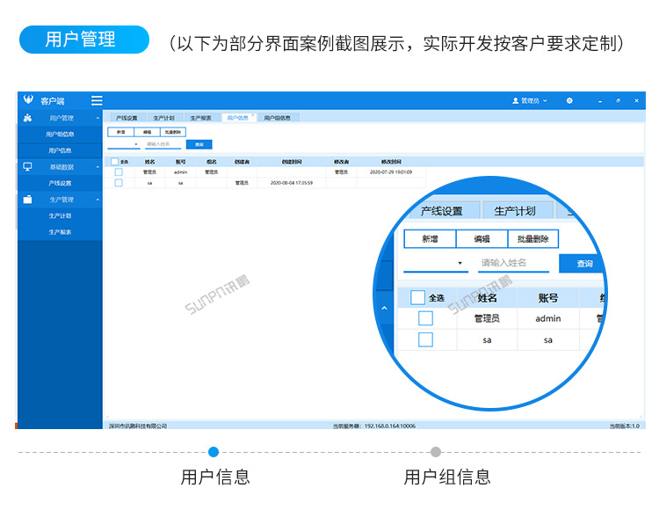Click the 当前版本:1.0 status bar text
This screenshot has height=510, width=659.
point(625,426)
